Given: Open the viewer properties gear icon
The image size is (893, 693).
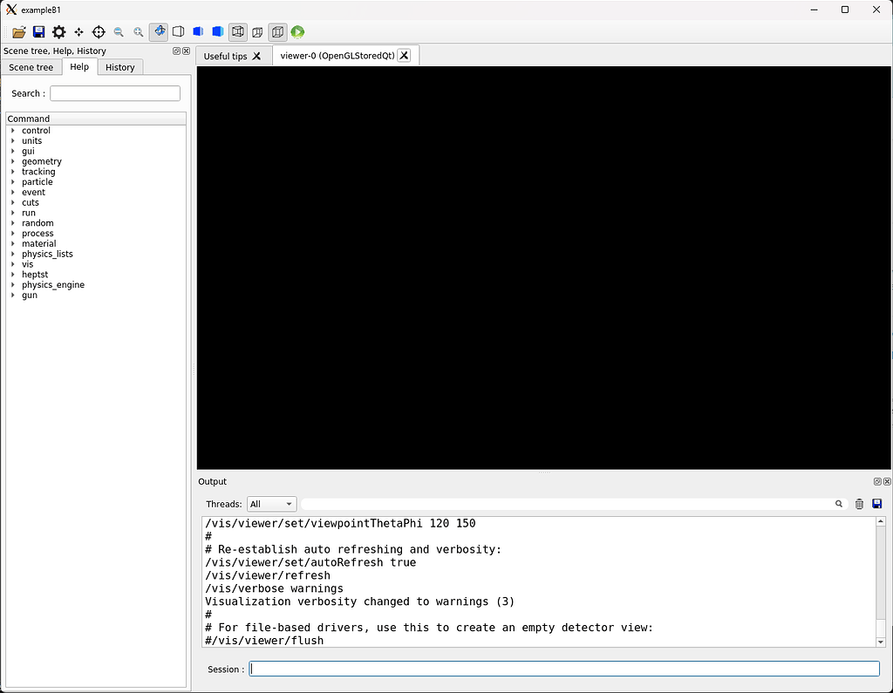Looking at the screenshot, I should pos(58,31).
